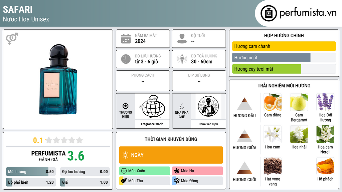Select the Hoa cam orange blossom note image

pos(273,134)
